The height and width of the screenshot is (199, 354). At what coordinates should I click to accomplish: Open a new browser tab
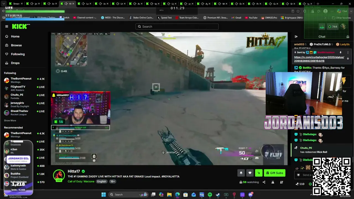click(318, 4)
